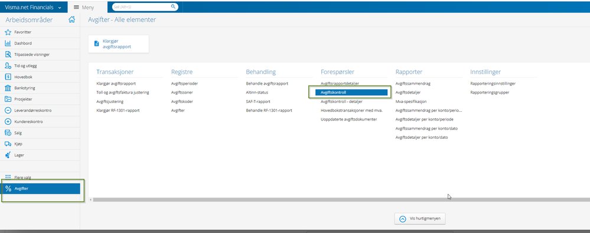Select Avgifter in the sidebar
590x233 pixels.
[x=41, y=189]
